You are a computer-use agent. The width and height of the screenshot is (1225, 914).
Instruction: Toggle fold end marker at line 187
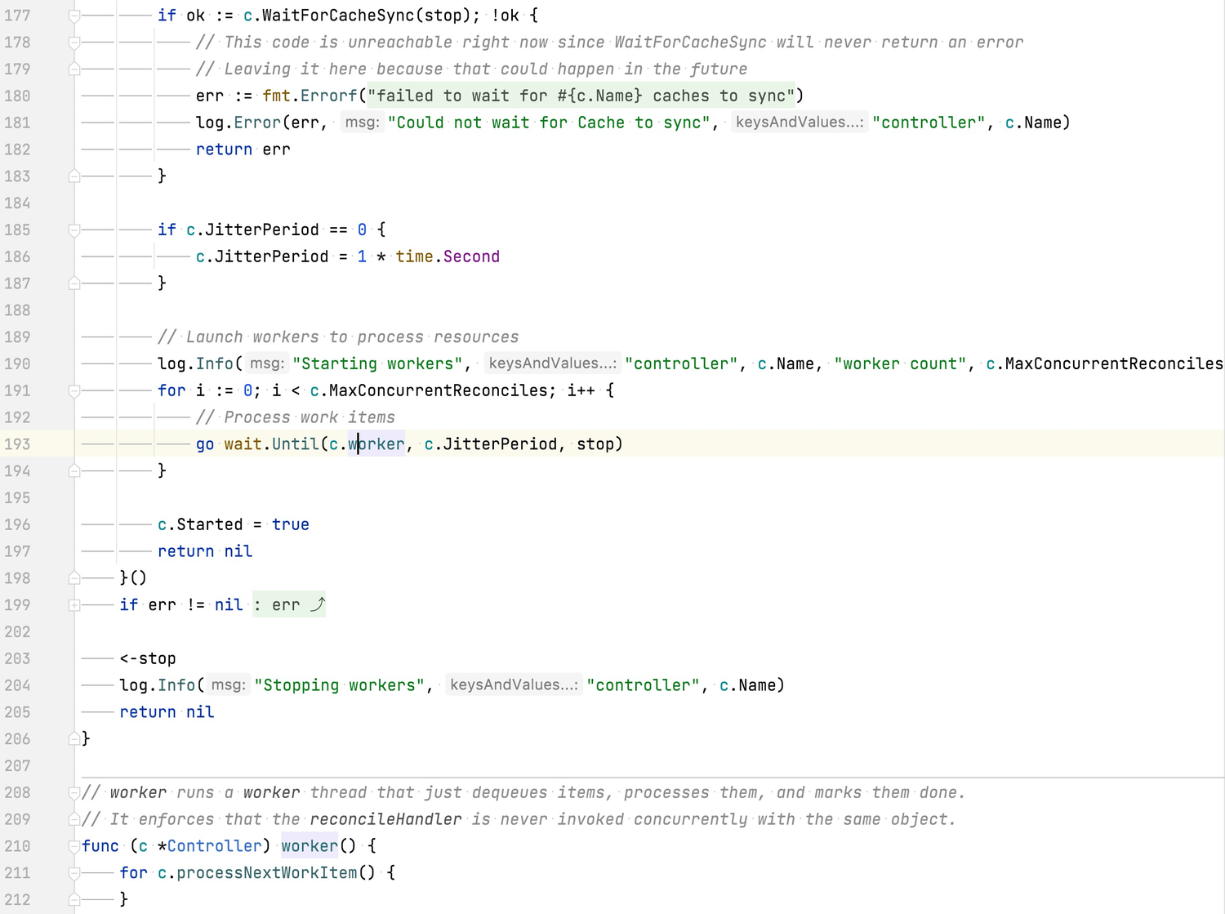(74, 283)
